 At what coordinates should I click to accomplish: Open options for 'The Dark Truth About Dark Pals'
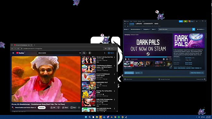click(115, 57)
